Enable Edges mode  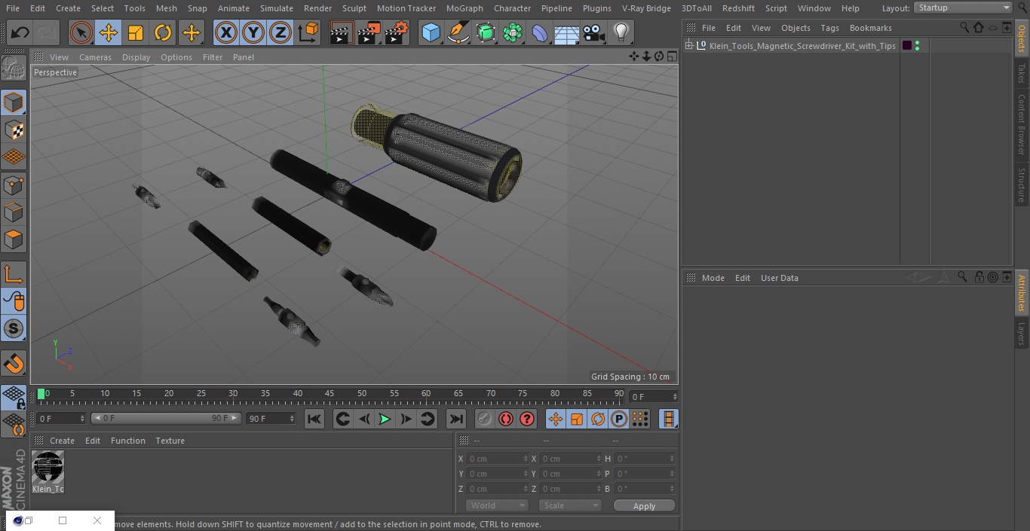pos(14,212)
